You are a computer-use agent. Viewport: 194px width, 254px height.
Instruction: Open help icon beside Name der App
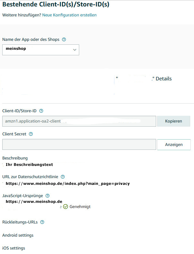(64, 39)
